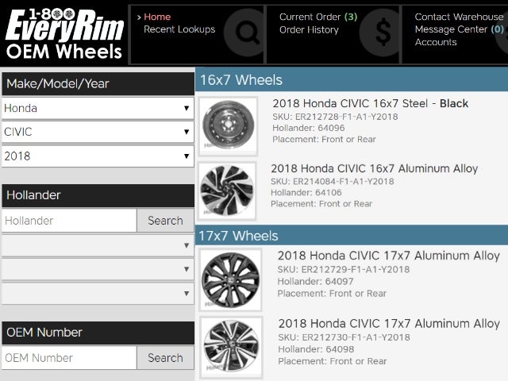Click the 17x7 Wheels section header
This screenshot has width=508, height=381.
(x=352, y=236)
